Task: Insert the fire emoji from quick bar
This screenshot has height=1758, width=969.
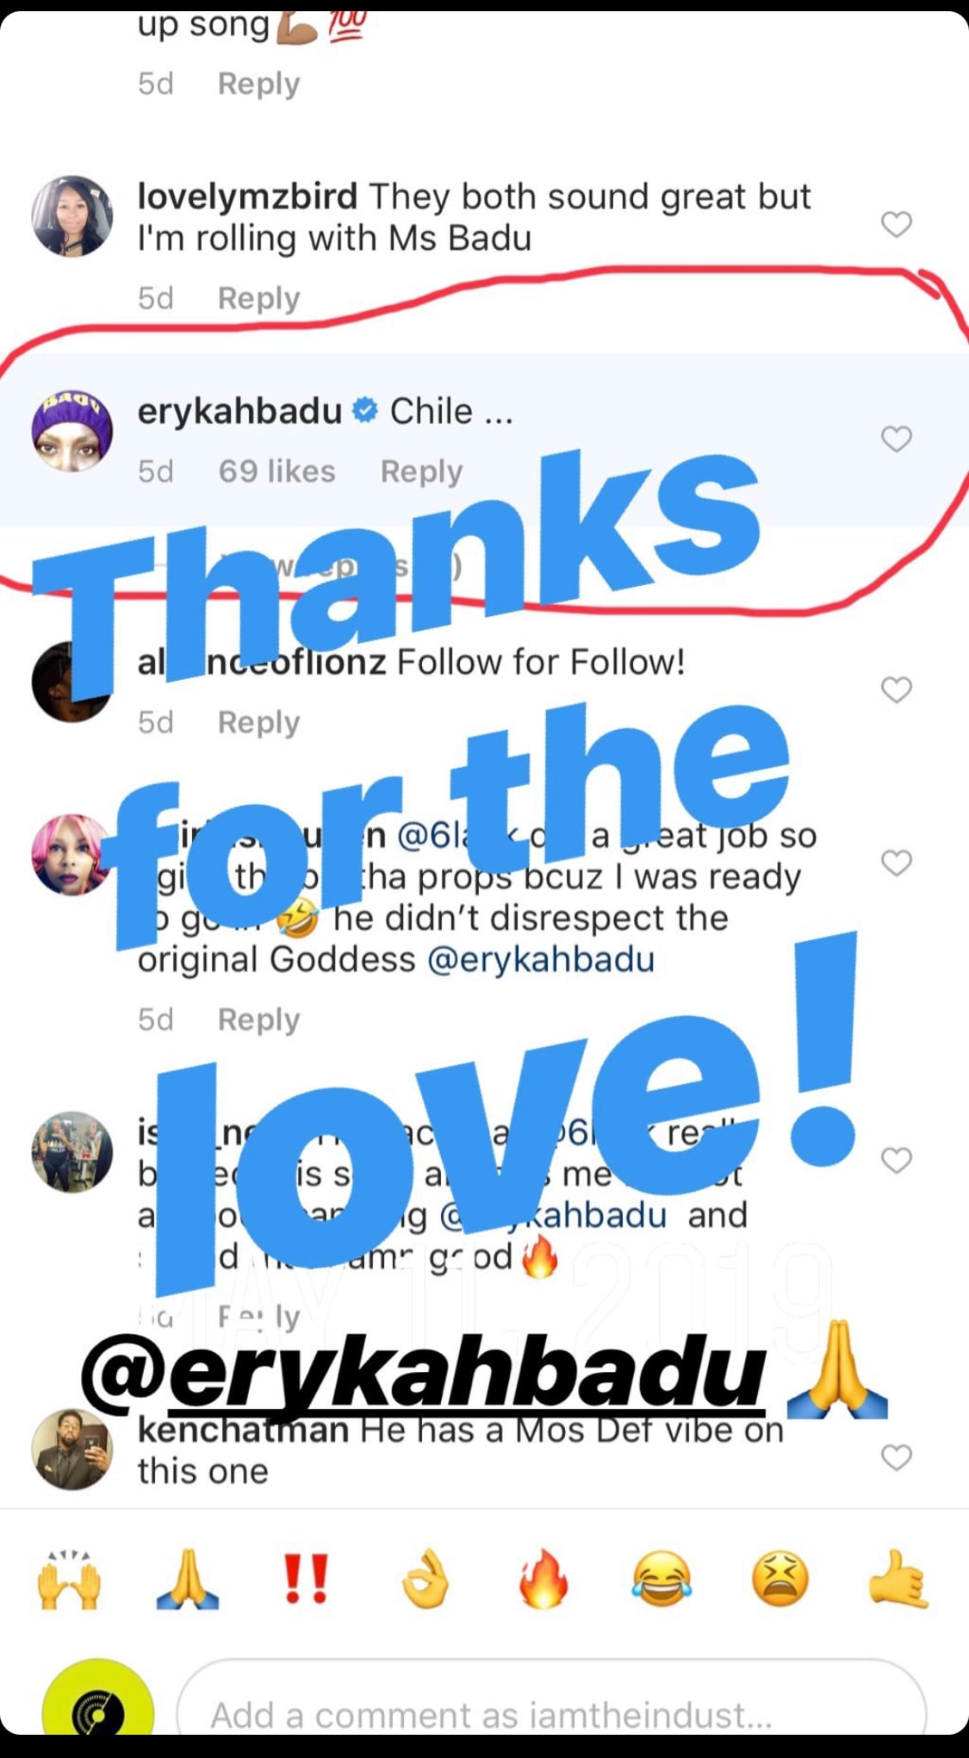Action: coord(543,1580)
